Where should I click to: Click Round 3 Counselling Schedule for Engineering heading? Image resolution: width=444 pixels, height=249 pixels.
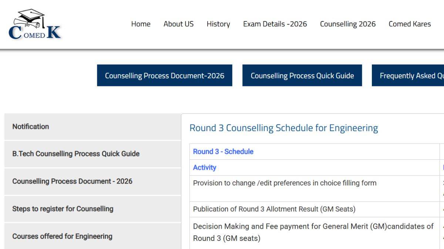coord(284,128)
